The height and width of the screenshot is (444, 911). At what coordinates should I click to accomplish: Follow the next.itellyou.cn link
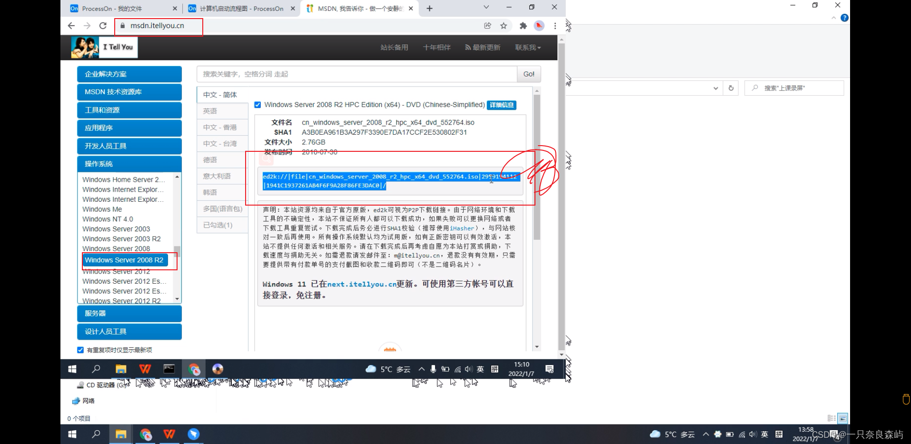362,284
